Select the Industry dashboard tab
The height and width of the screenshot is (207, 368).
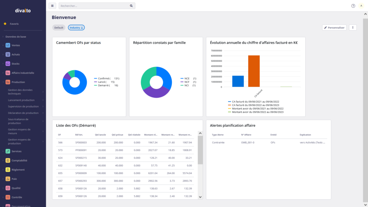[x=77, y=28]
